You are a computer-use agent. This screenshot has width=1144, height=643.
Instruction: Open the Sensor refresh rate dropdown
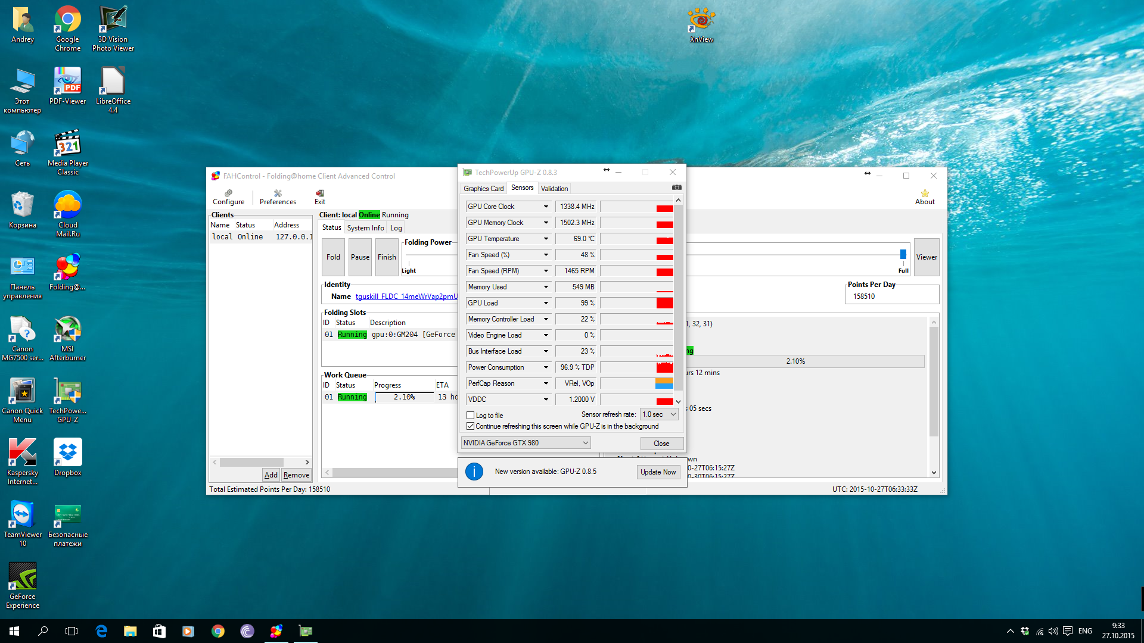pyautogui.click(x=660, y=414)
